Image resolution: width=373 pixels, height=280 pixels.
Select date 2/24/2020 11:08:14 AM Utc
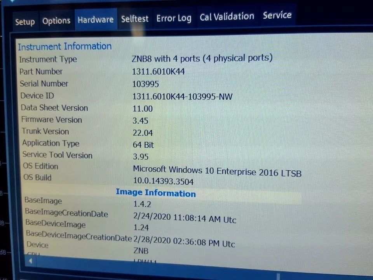(x=185, y=217)
